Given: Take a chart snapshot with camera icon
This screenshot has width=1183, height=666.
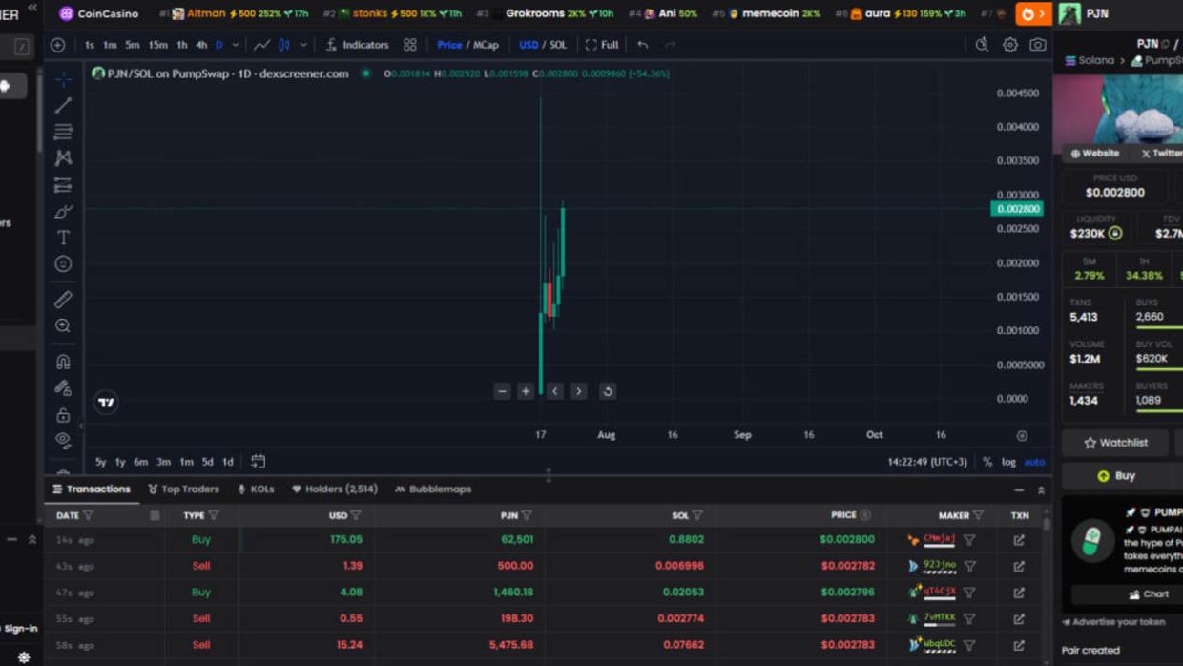Looking at the screenshot, I should point(1038,45).
